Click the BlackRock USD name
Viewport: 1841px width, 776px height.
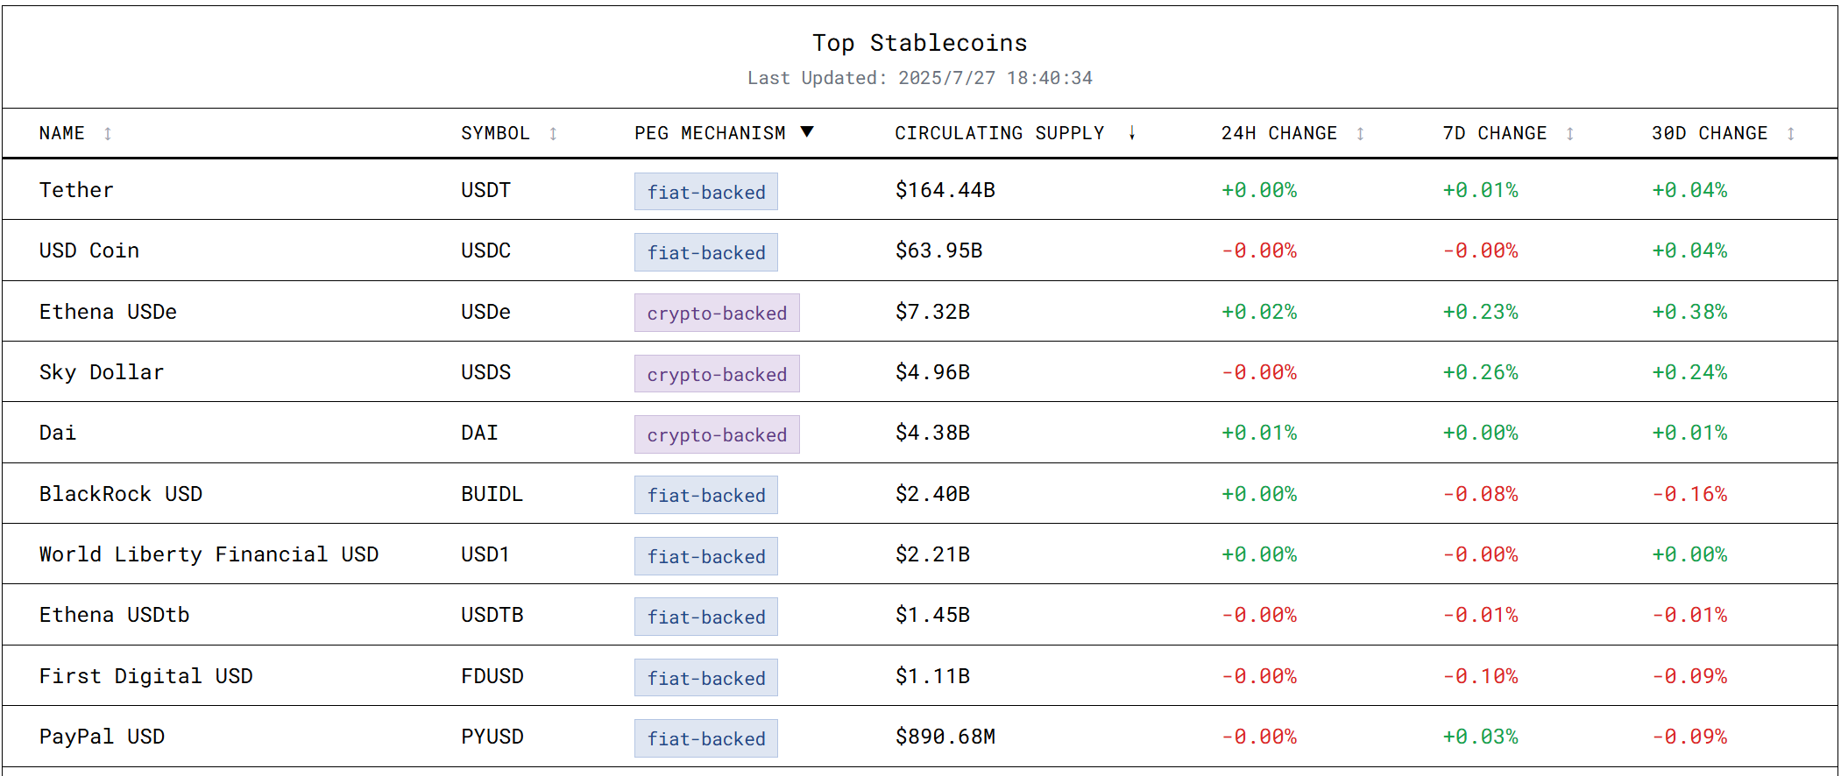(120, 494)
